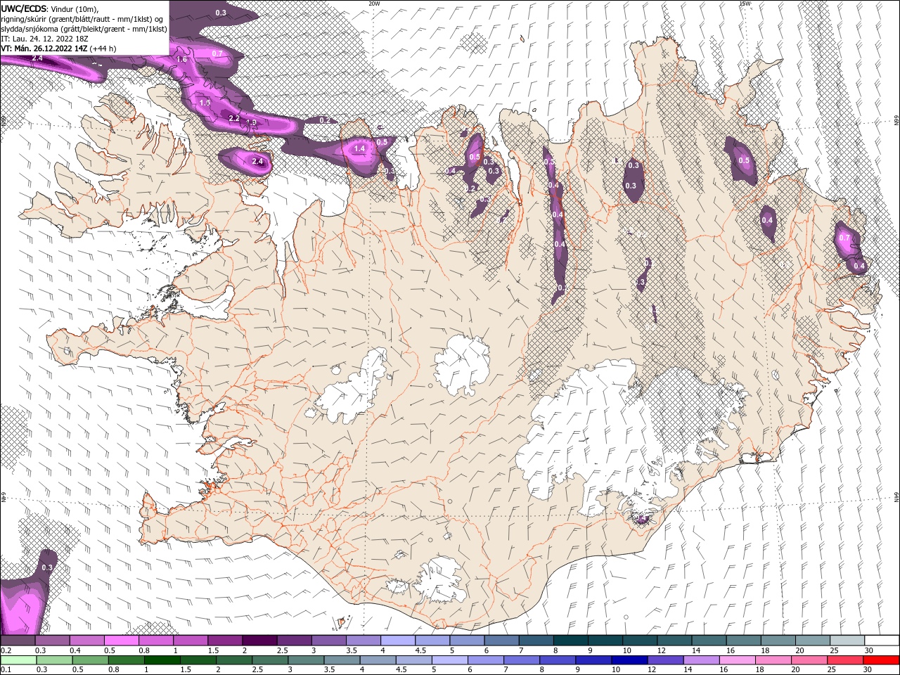
Task: Click the 'UWC/ECDS: Vindur (10m)' title text
Action: 49,8
